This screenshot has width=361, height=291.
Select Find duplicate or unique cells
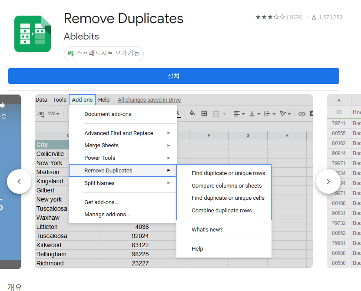click(224, 198)
